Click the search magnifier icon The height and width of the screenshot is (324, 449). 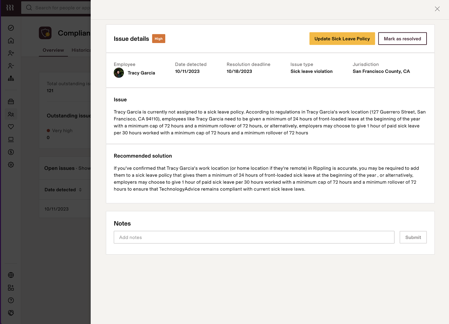tap(29, 7)
